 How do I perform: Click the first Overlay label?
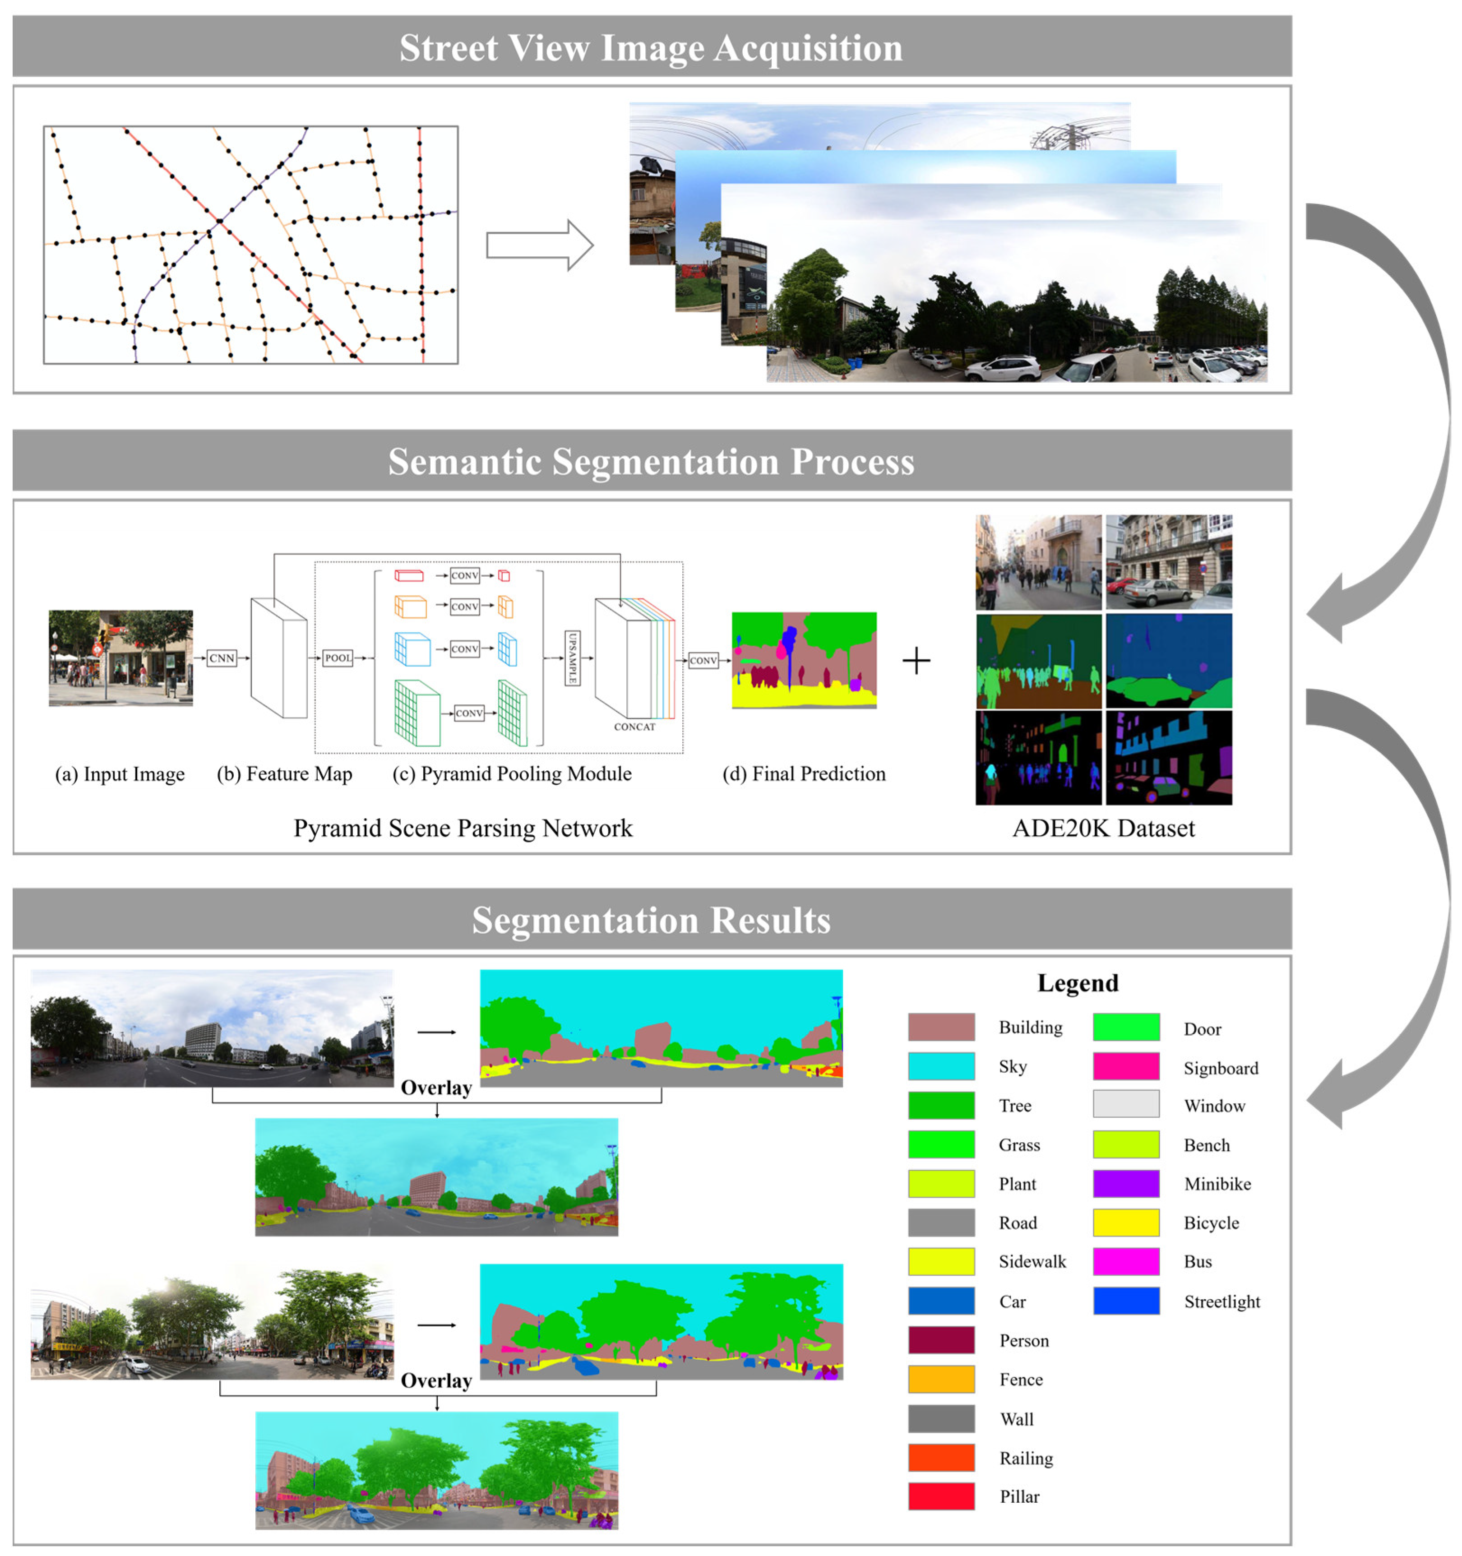436,1088
